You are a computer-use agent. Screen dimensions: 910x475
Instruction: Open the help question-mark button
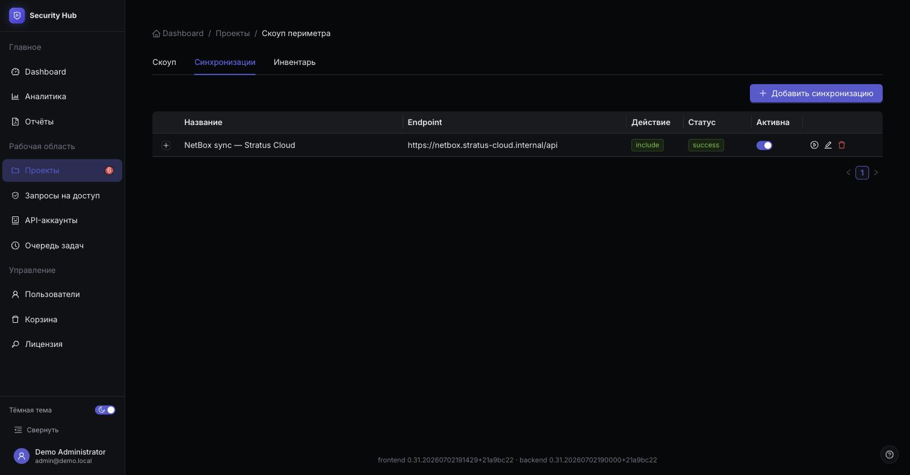(x=890, y=455)
